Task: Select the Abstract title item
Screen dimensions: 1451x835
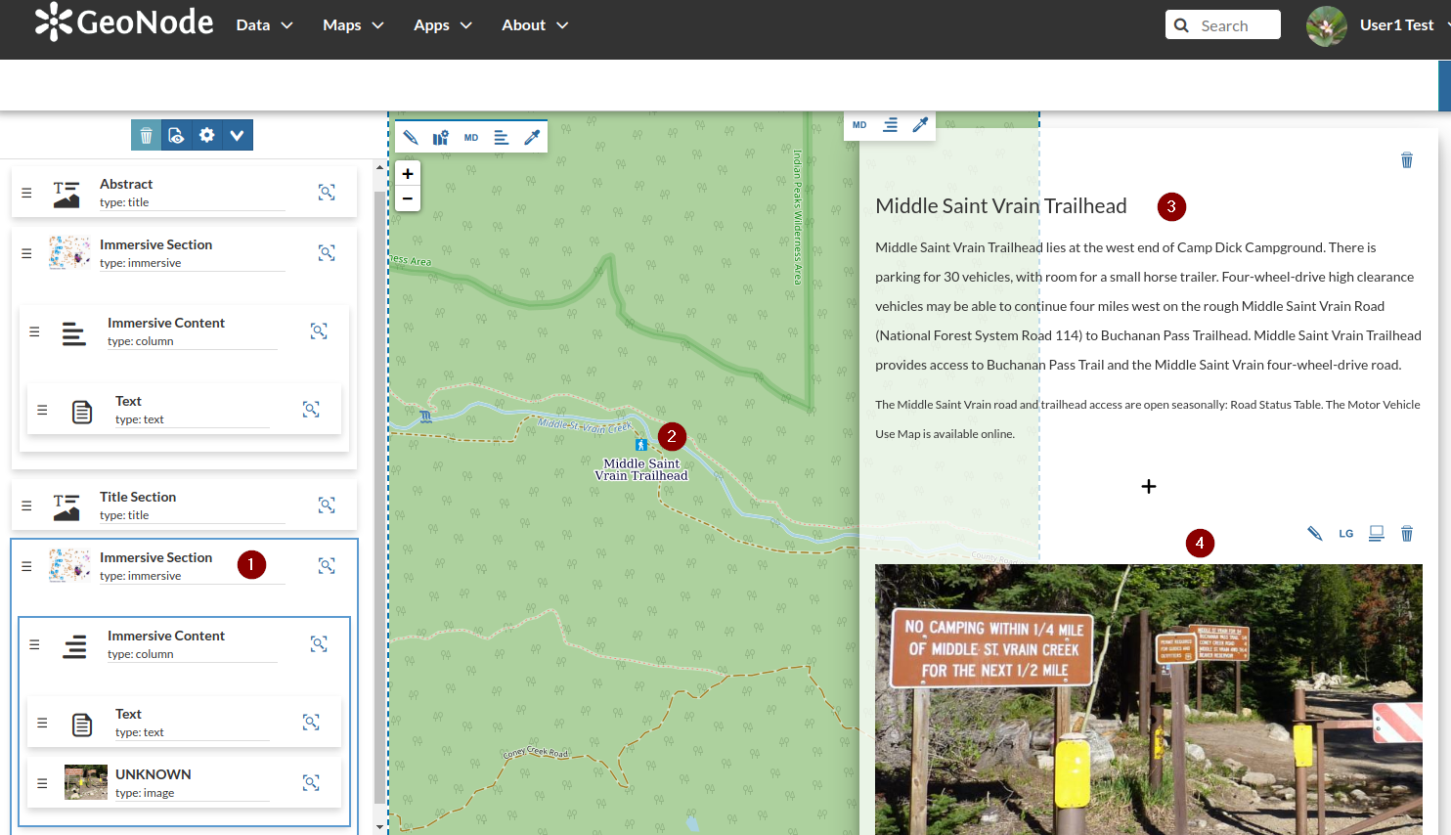Action: 184,193
